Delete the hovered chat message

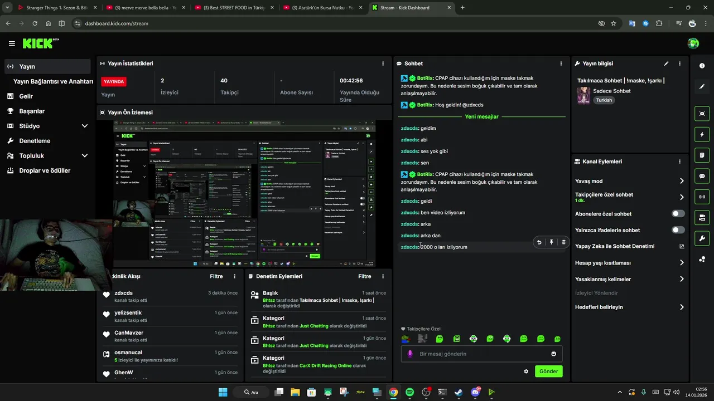[563, 242]
